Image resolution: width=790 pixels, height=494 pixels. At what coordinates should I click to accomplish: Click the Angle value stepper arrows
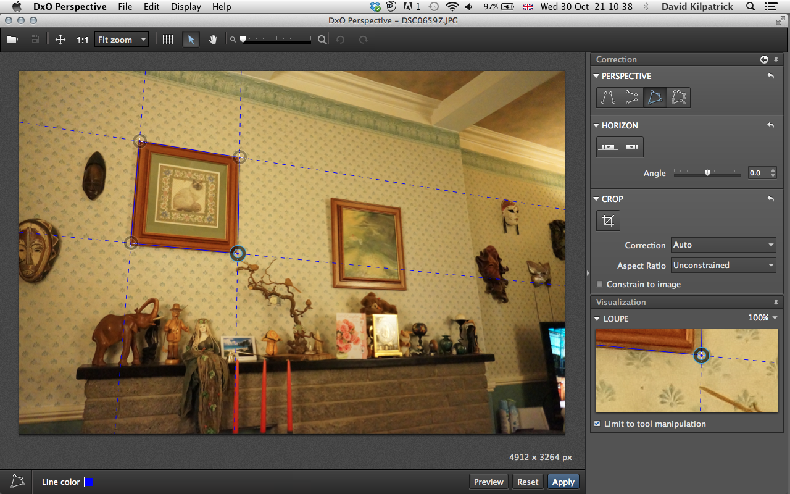tap(773, 173)
